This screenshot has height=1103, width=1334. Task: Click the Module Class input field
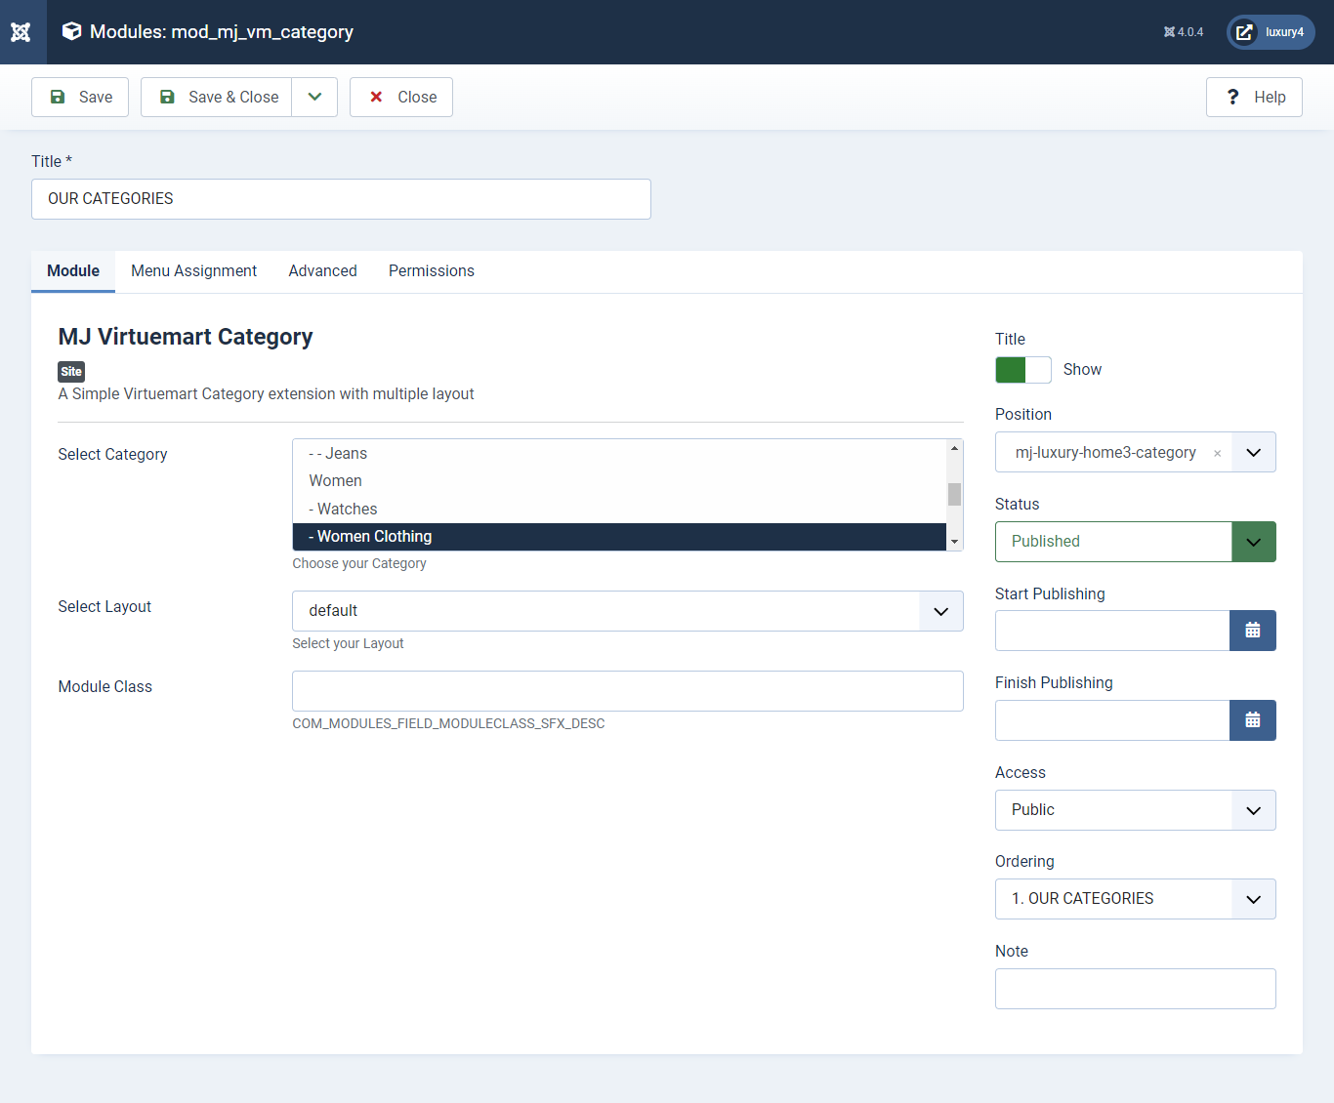[x=628, y=691]
